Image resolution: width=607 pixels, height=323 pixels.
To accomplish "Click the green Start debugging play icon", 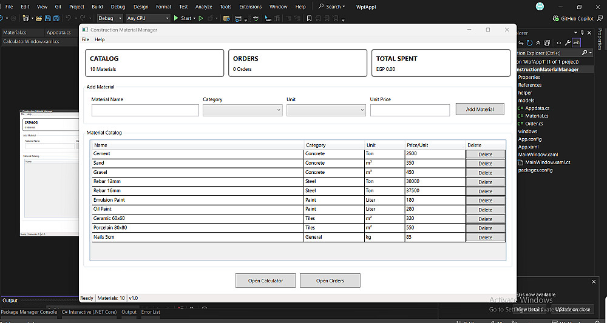I will coord(176,18).
